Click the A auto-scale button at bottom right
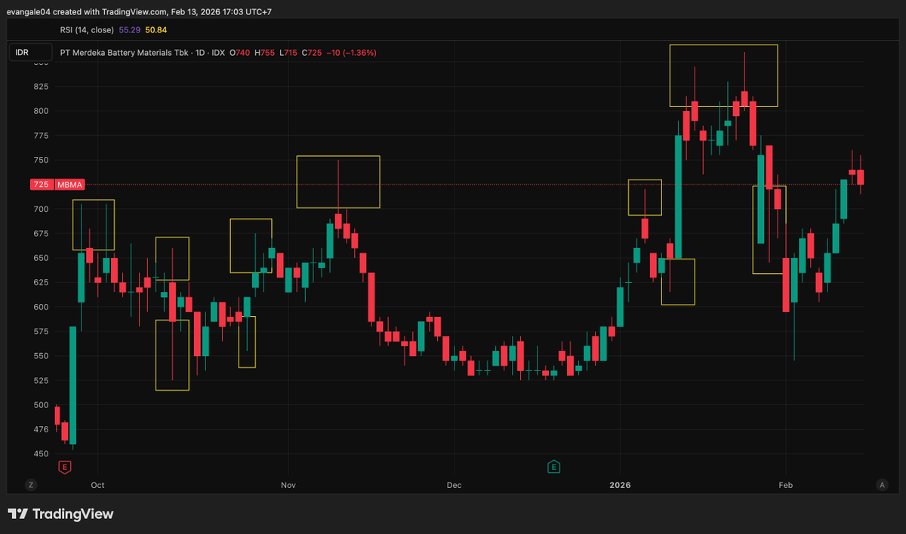Image resolution: width=906 pixels, height=534 pixels. click(881, 485)
